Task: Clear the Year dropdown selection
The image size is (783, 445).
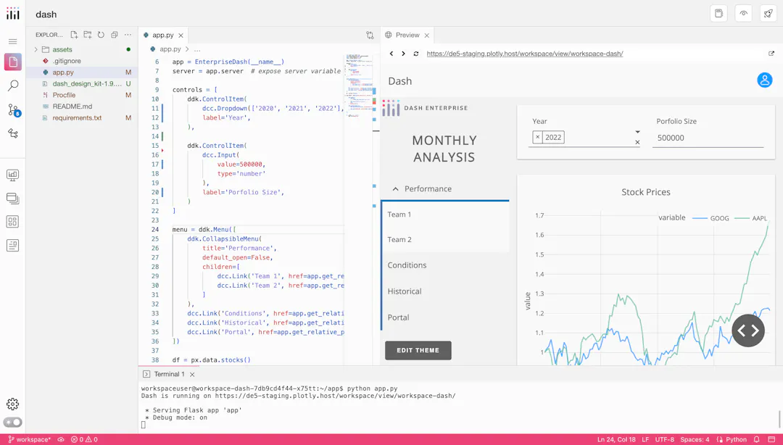Action: (x=637, y=142)
